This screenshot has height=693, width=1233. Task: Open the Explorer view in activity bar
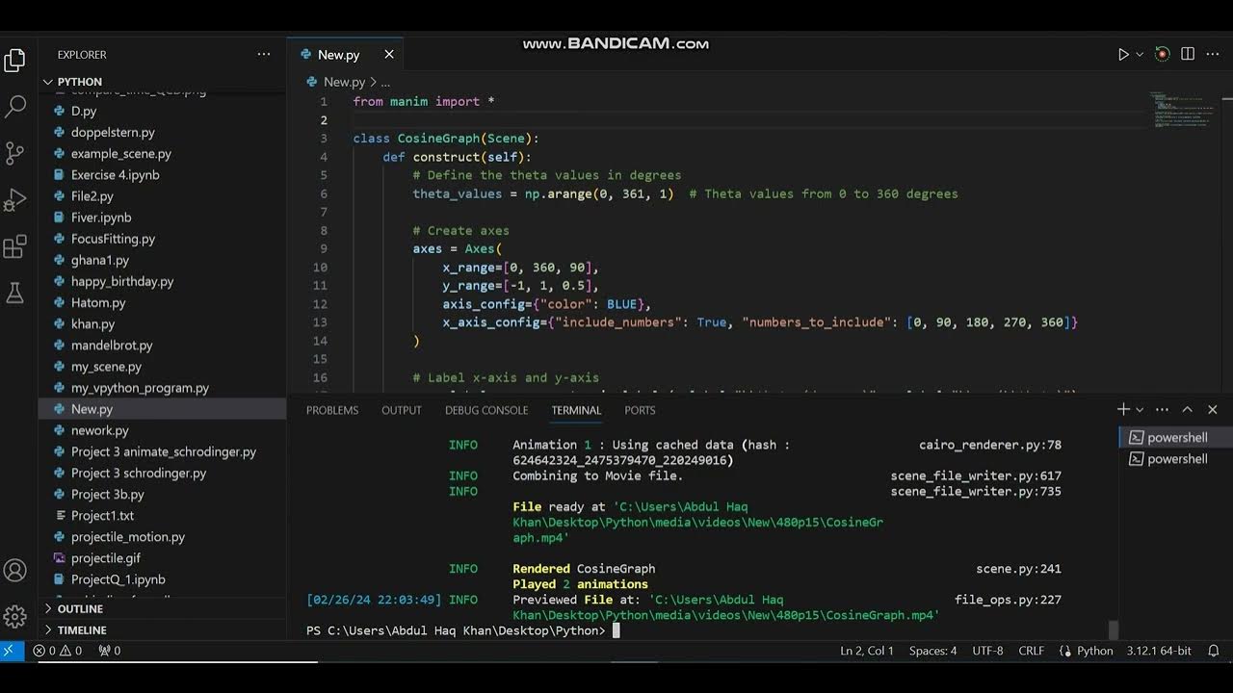14,61
